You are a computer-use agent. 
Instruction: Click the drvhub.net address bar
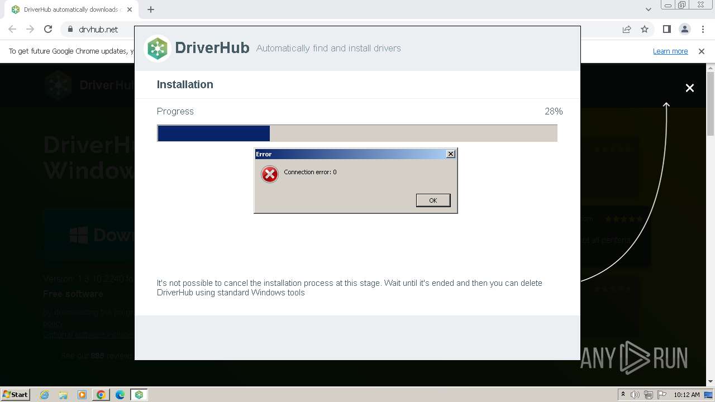[x=98, y=30]
